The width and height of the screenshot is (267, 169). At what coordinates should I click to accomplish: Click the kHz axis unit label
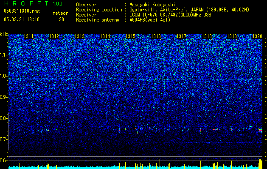4,34
